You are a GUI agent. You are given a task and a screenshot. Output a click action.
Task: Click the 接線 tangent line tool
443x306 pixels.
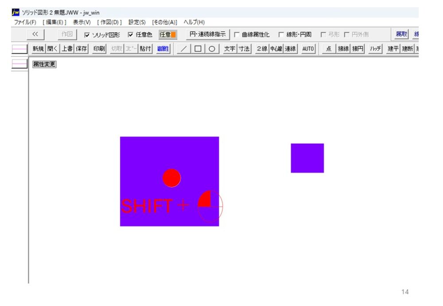click(343, 49)
